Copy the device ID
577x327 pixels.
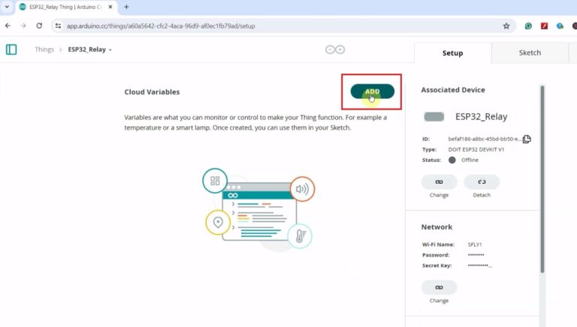[527, 139]
